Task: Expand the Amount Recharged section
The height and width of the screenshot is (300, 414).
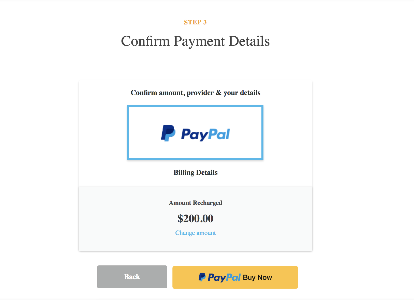Action: tap(195, 203)
